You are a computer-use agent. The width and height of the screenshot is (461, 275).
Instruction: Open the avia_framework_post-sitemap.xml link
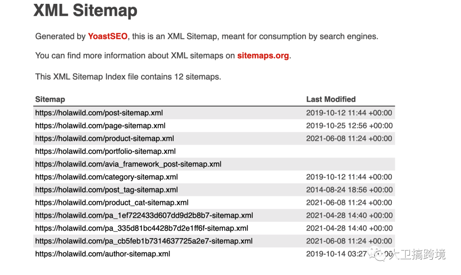point(128,164)
